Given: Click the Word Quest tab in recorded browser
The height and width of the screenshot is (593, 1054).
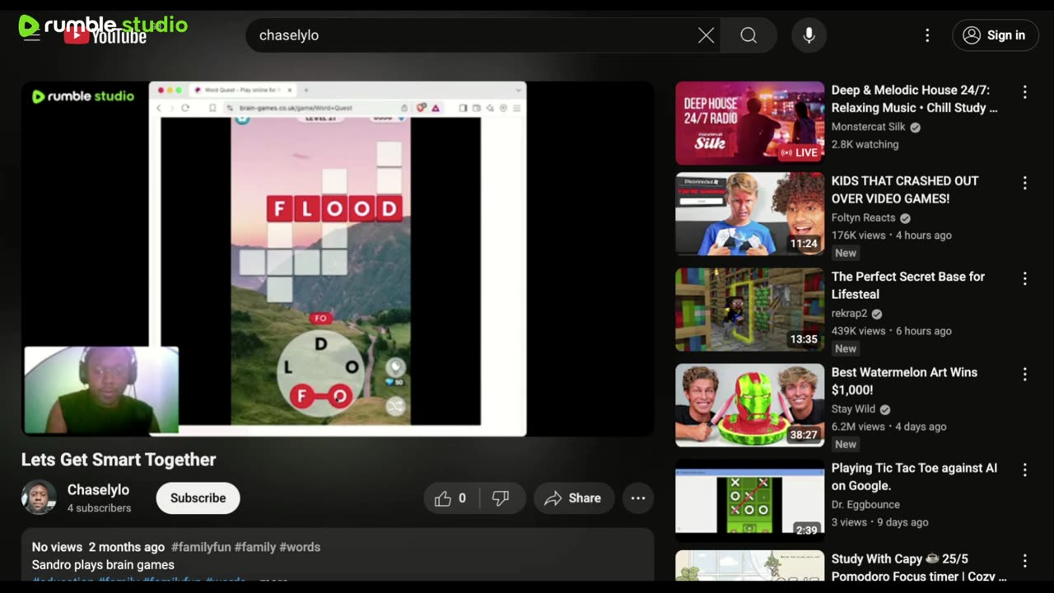Looking at the screenshot, I should pos(243,90).
